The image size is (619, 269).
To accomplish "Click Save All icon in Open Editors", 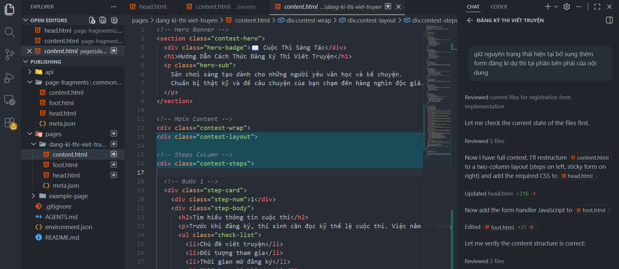I will [x=103, y=20].
